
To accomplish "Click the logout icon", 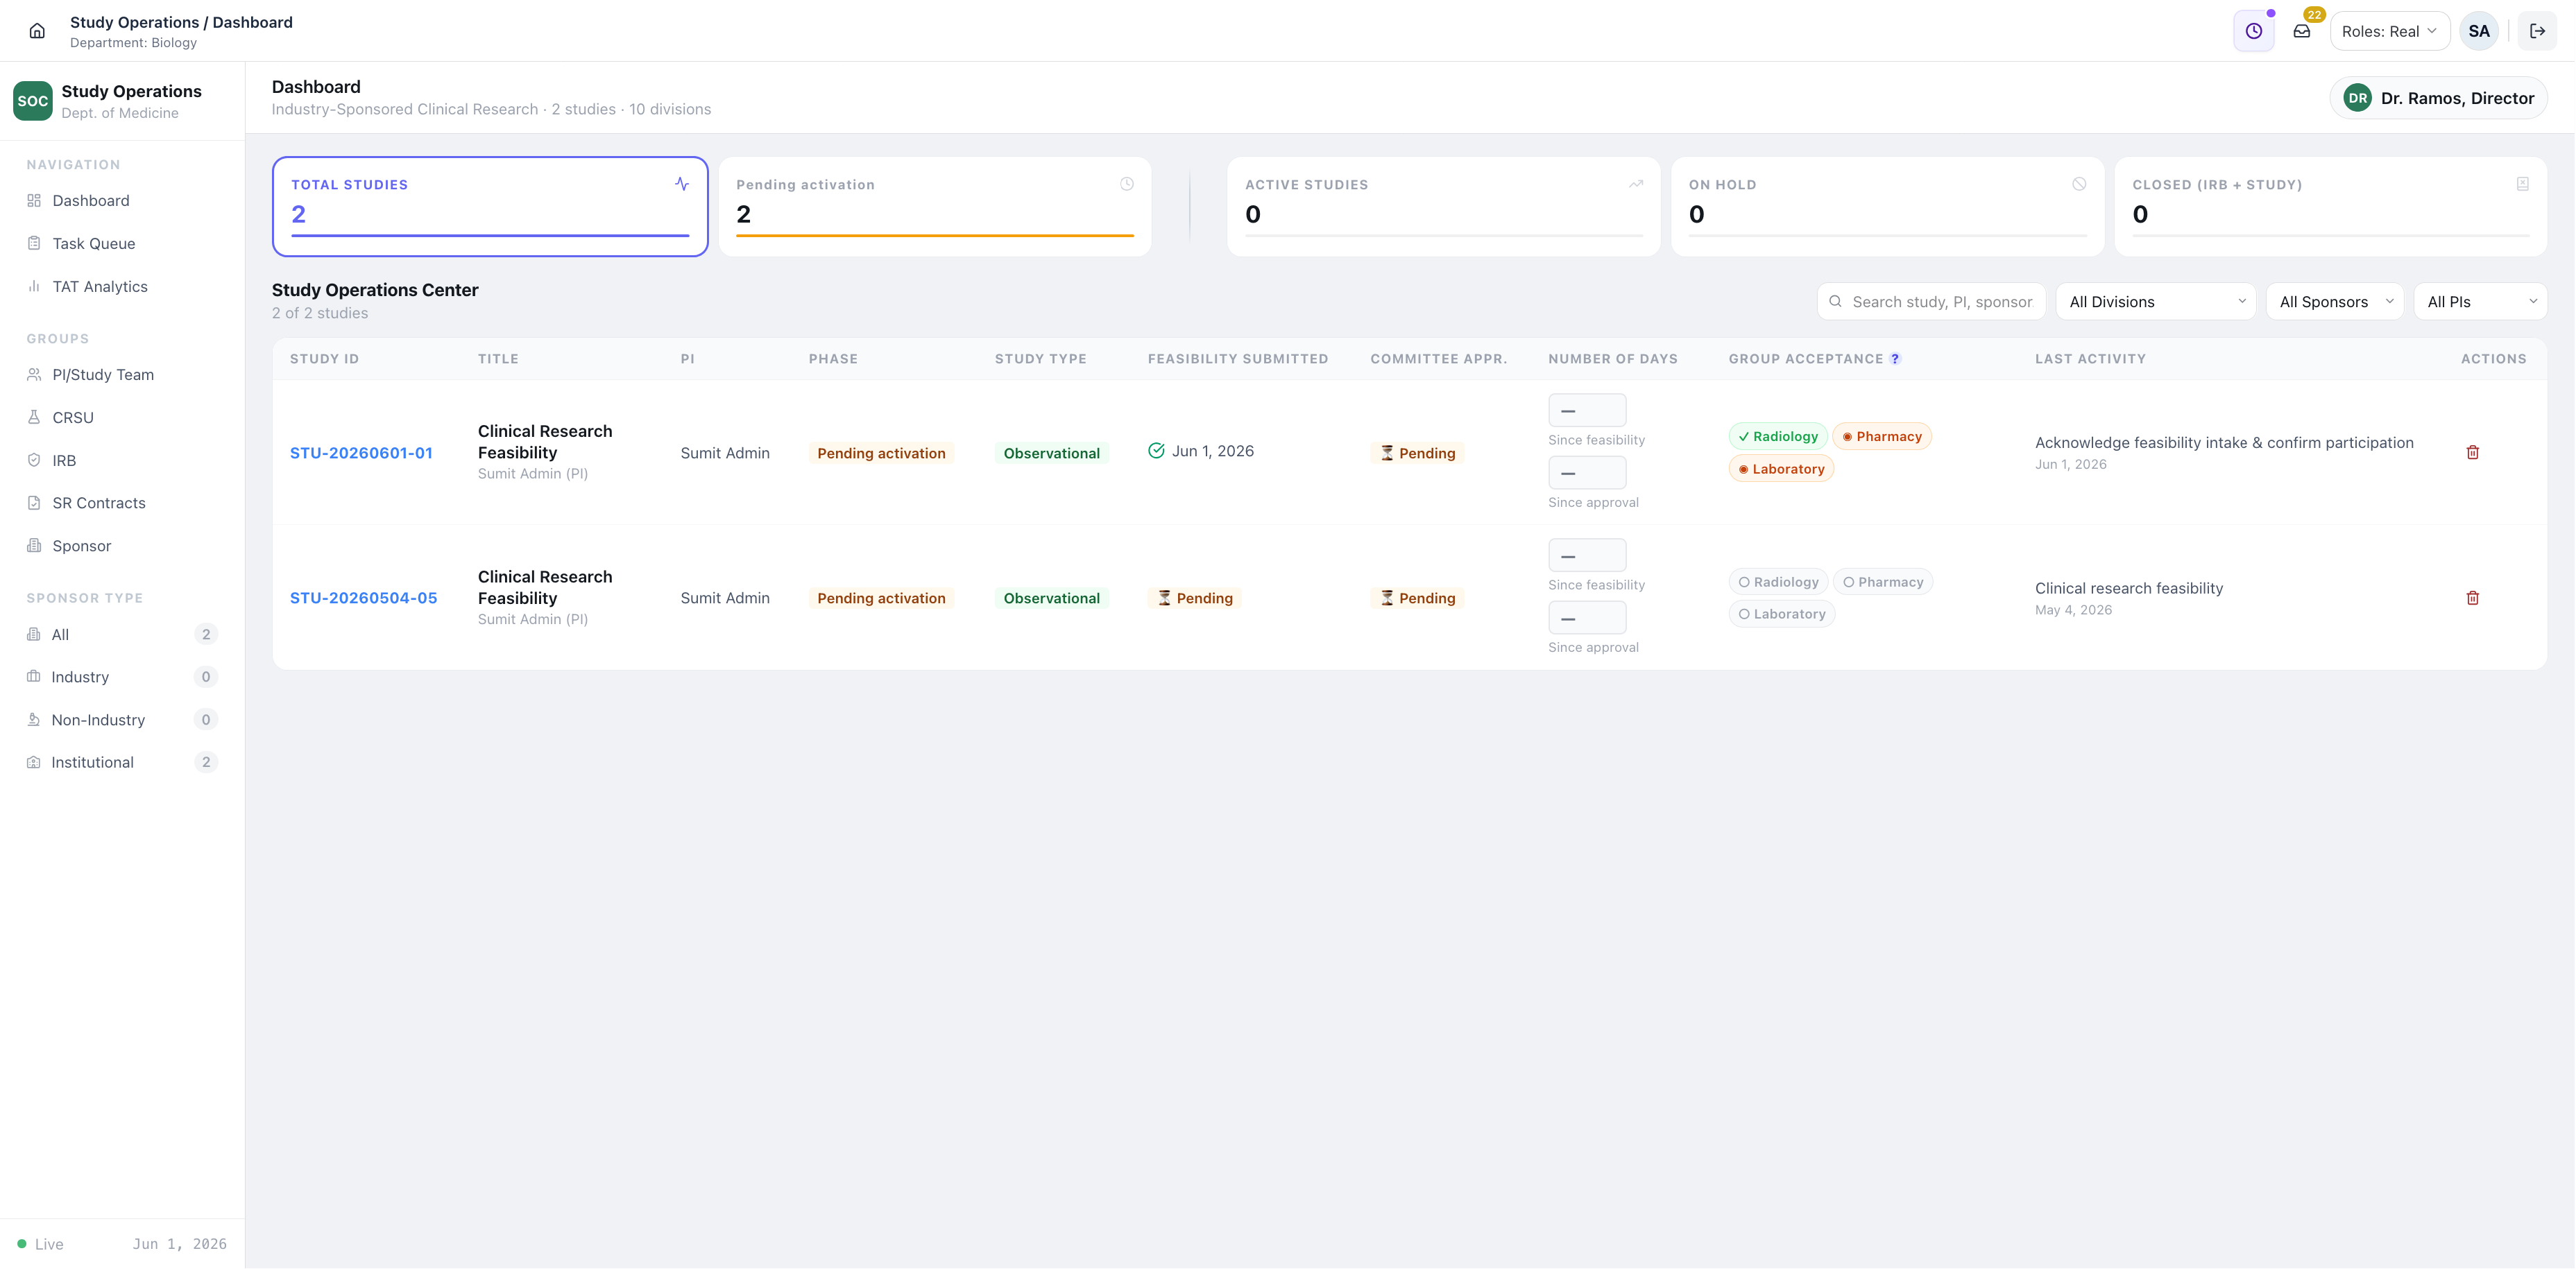I will click(2537, 31).
